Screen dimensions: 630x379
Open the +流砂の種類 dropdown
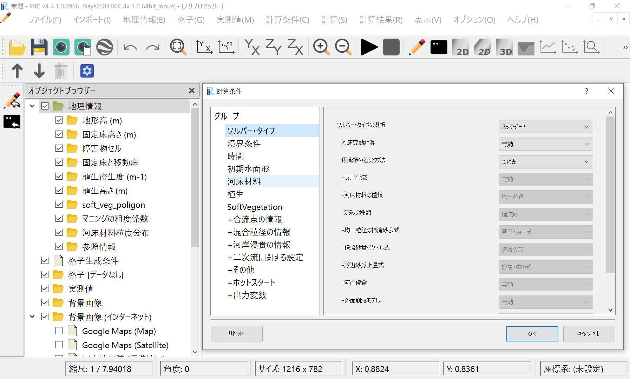(546, 214)
